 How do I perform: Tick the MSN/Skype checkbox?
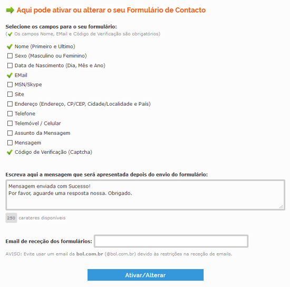pyautogui.click(x=10, y=85)
